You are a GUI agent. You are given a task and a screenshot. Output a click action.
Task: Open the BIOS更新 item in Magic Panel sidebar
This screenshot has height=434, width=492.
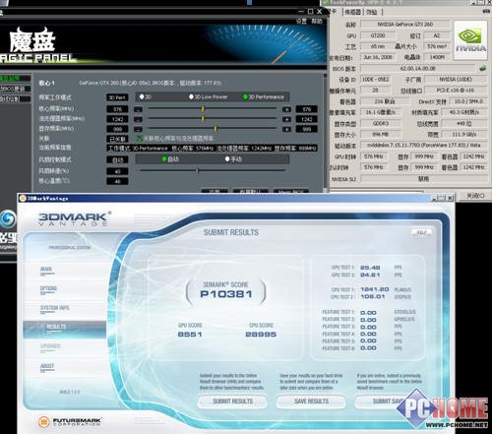[x=15, y=89]
